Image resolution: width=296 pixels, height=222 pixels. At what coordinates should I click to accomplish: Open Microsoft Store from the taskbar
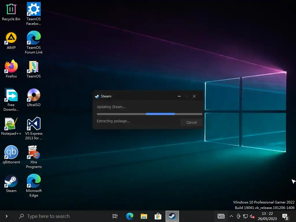tap(158, 216)
